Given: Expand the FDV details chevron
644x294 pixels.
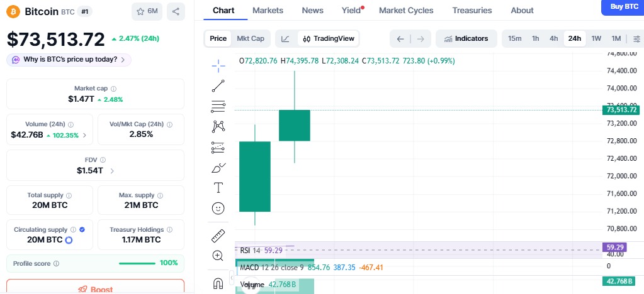Looking at the screenshot, I should 112,171.
